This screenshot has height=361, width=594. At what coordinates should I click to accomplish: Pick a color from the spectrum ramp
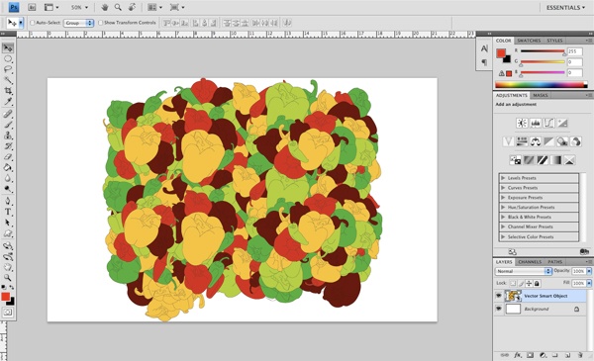(542, 85)
